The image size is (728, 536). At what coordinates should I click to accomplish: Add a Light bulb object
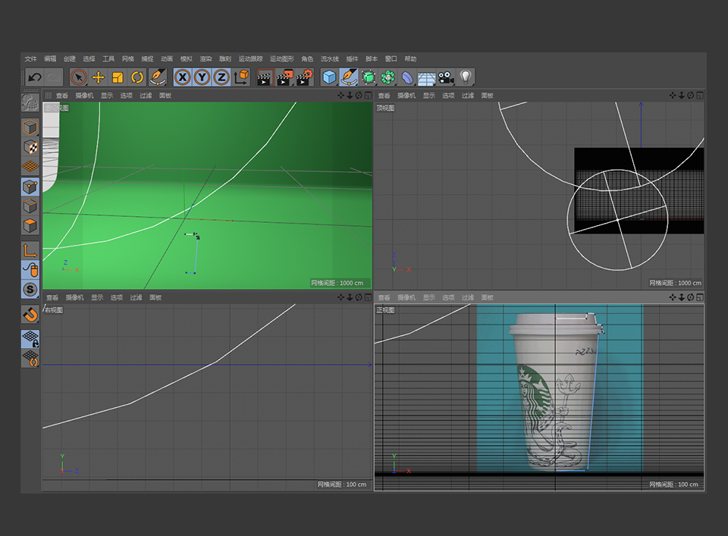466,77
